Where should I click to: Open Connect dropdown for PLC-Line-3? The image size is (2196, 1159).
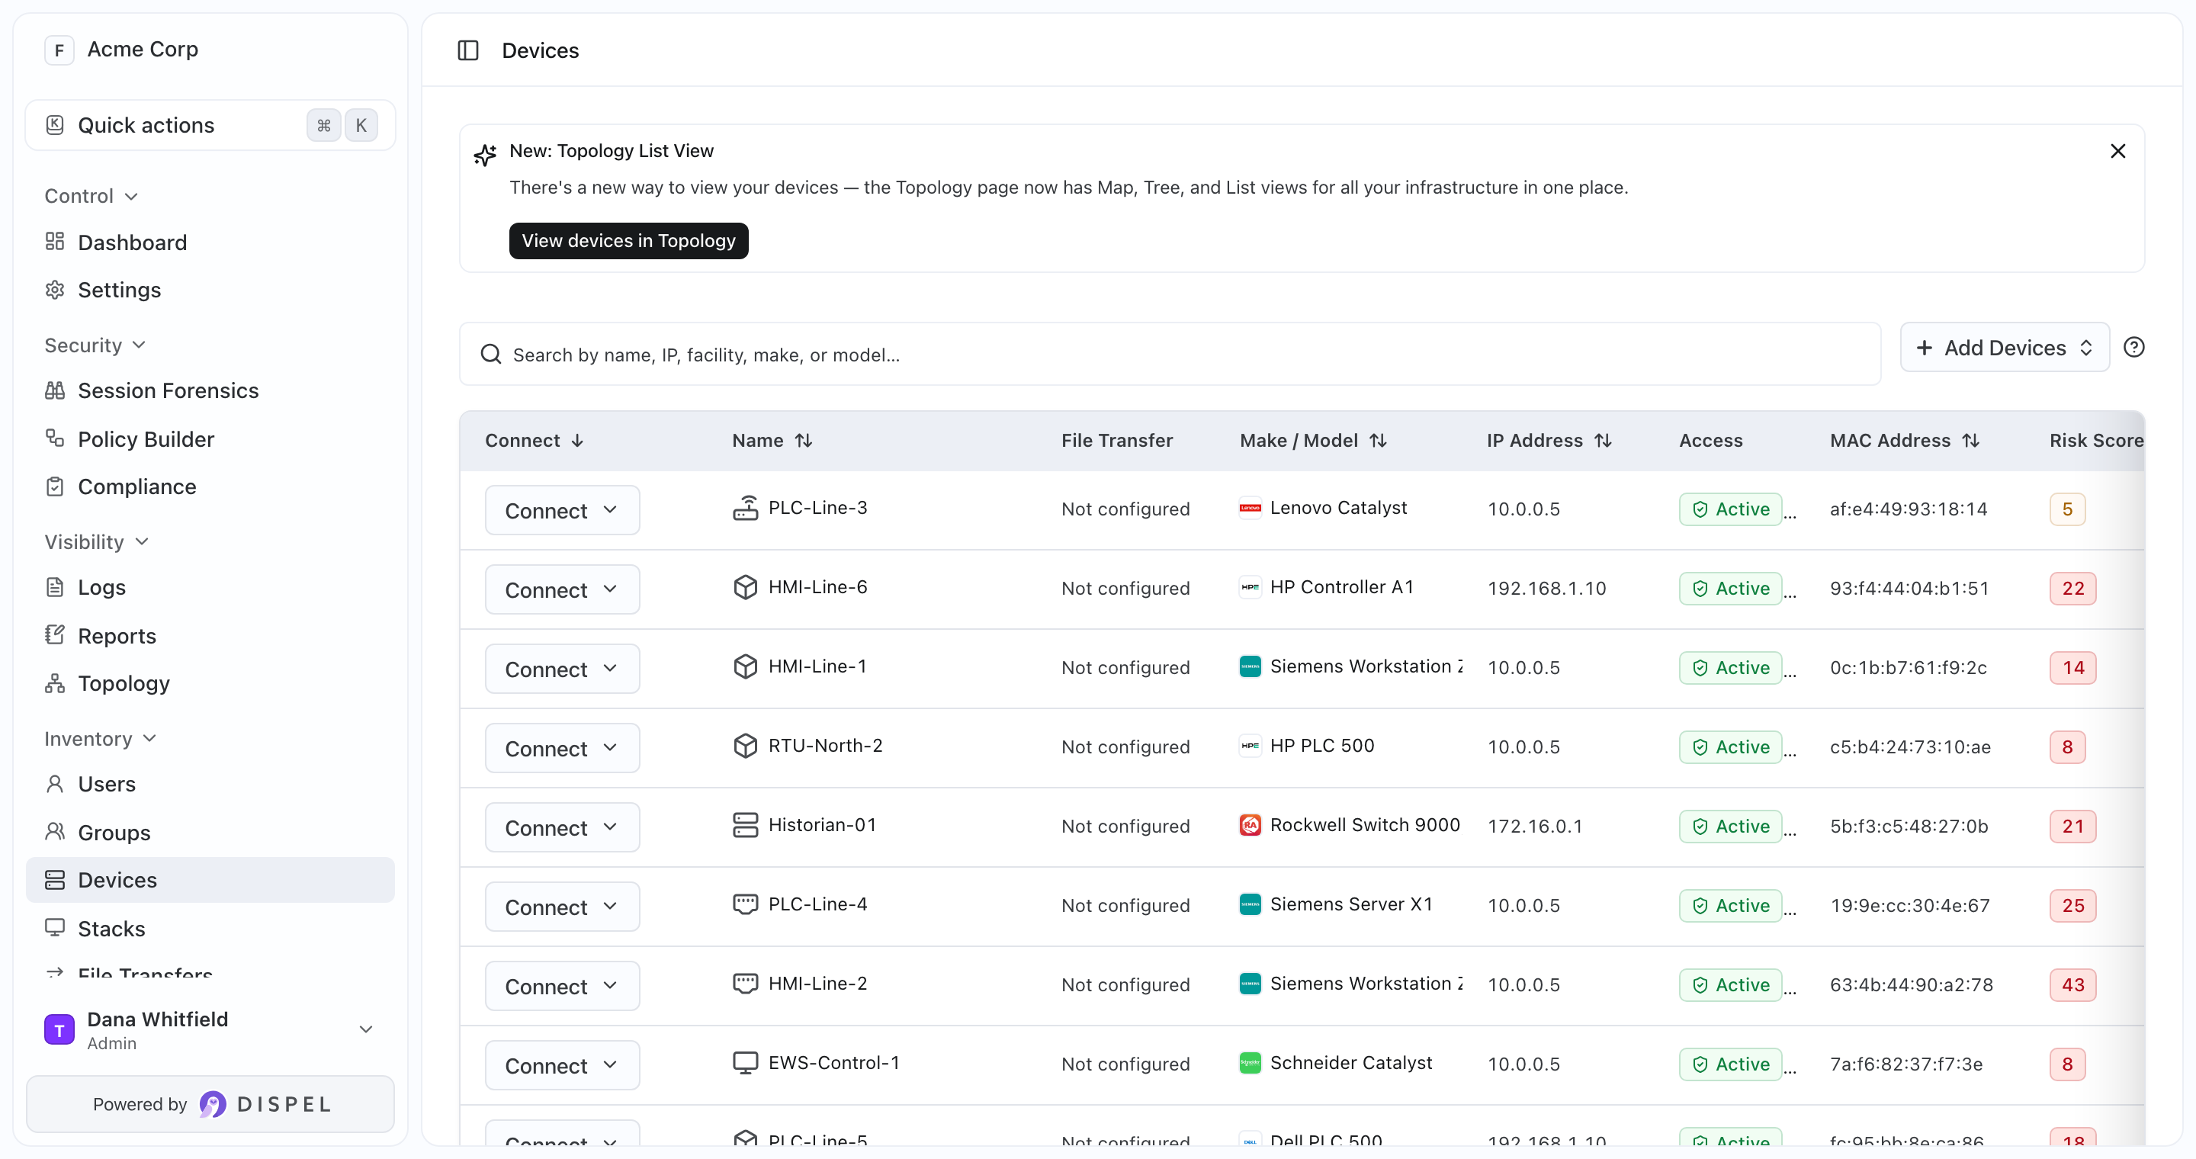(x=562, y=510)
